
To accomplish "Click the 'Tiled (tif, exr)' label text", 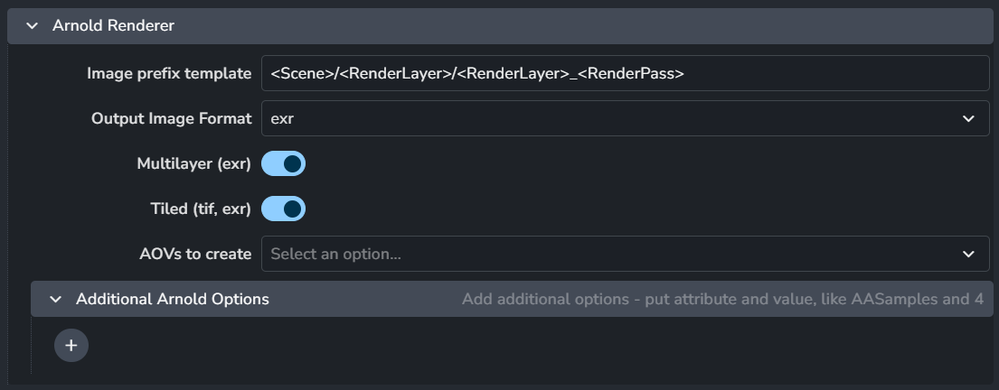I will click(201, 209).
